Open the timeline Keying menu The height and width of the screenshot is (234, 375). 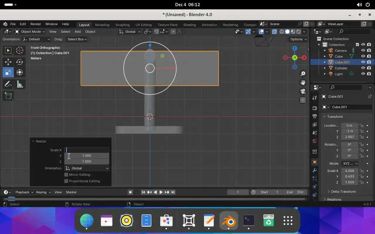pos(43,192)
